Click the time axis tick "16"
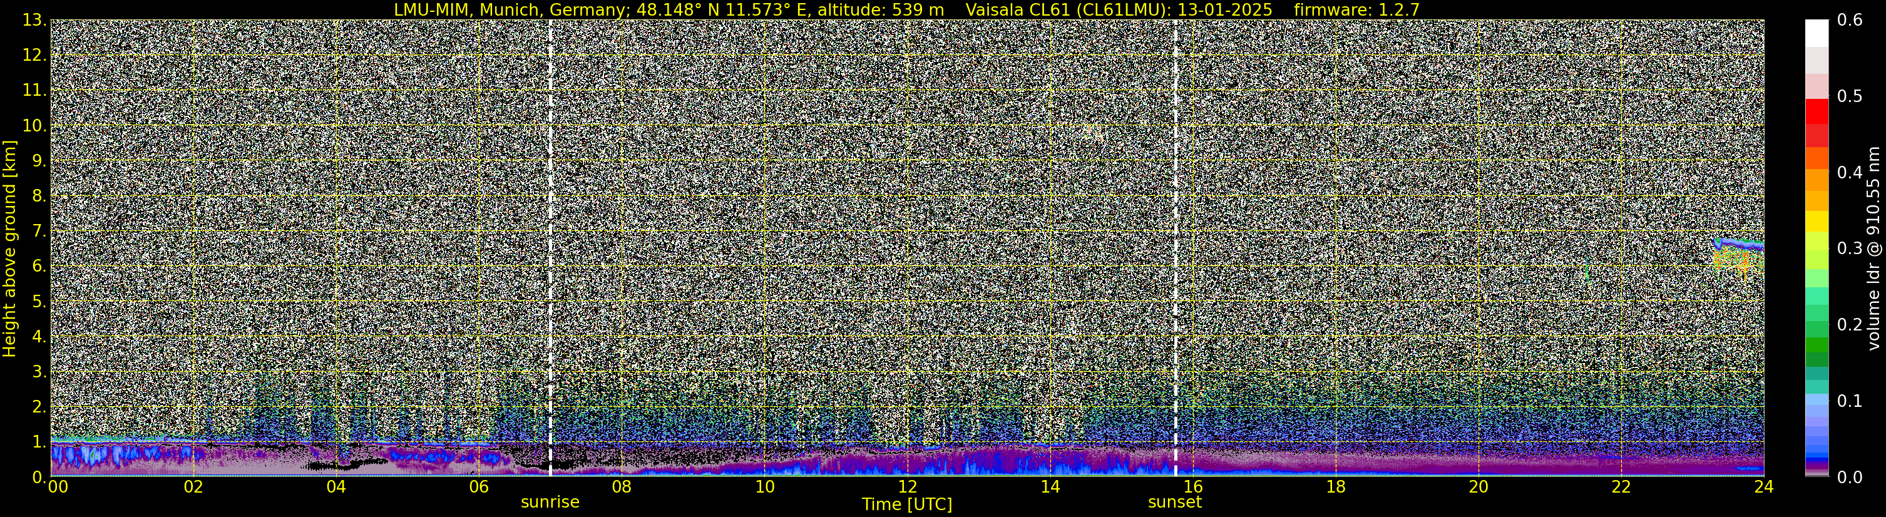Viewport: 1886px width, 517px height. coord(1192,487)
